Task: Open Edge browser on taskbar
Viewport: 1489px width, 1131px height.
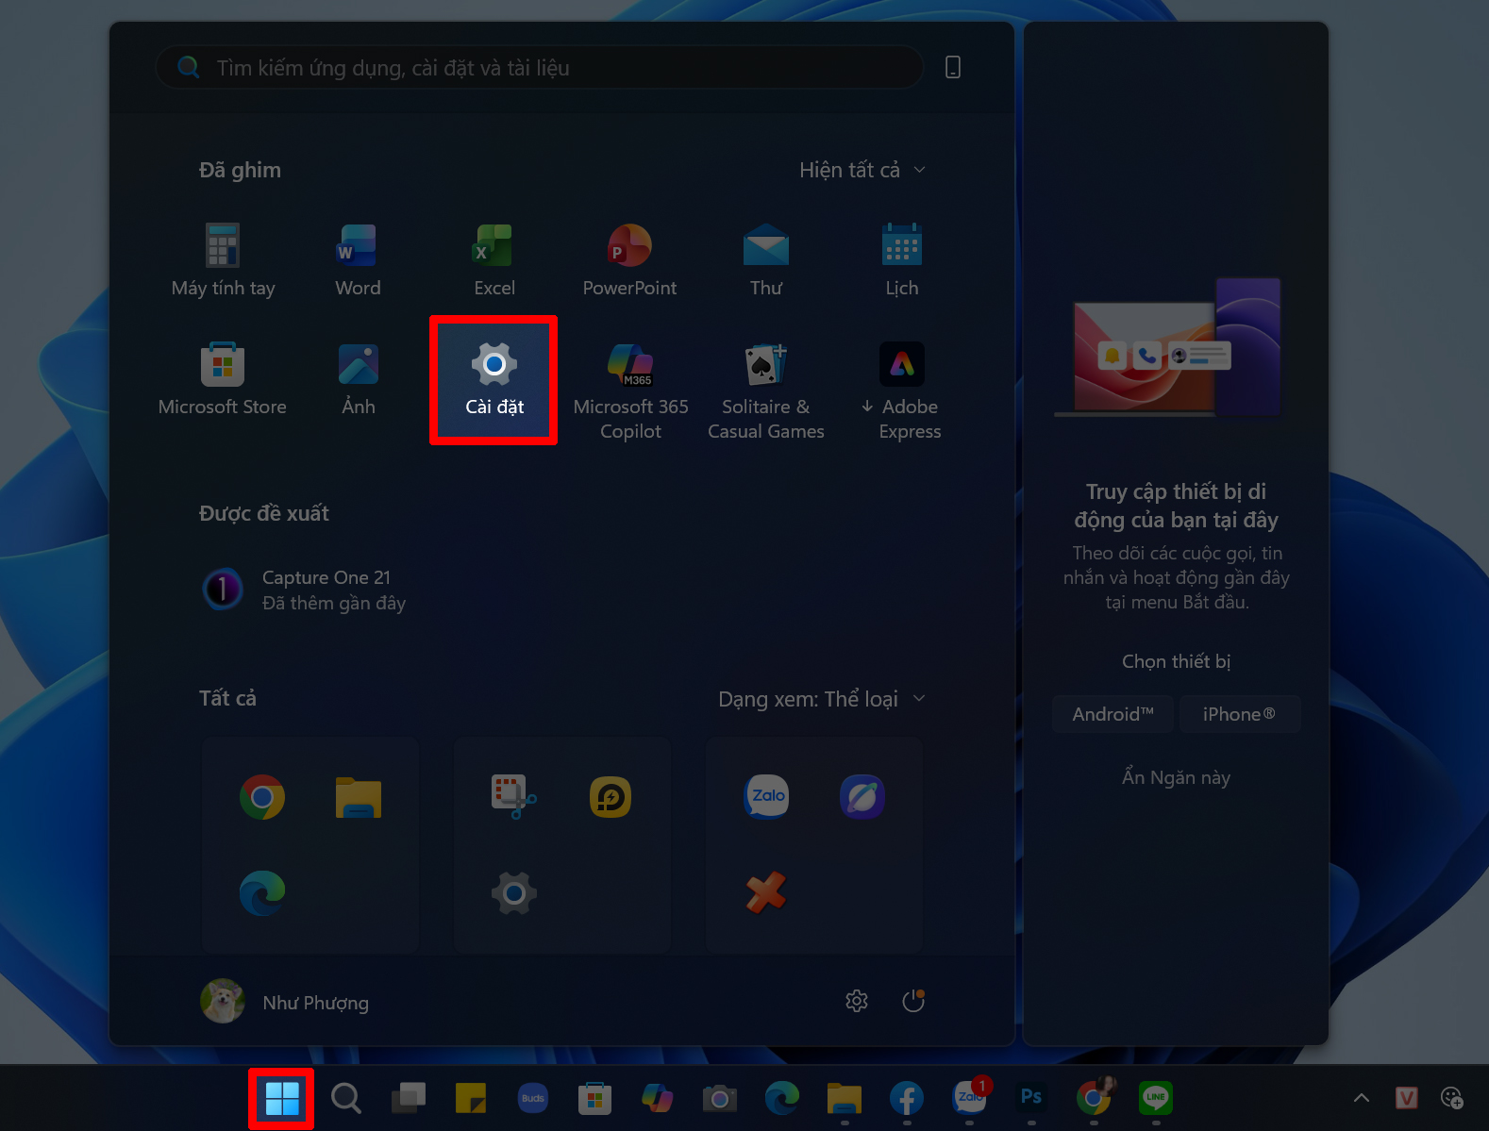Action: point(782,1098)
